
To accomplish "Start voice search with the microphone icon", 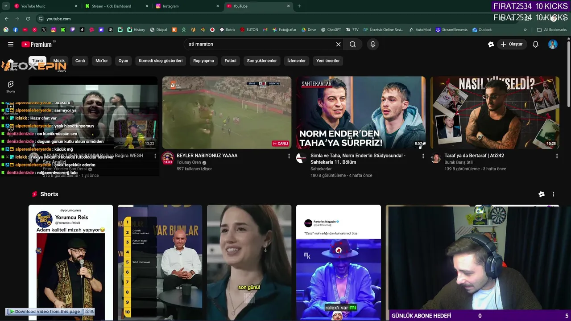I will click(x=373, y=44).
